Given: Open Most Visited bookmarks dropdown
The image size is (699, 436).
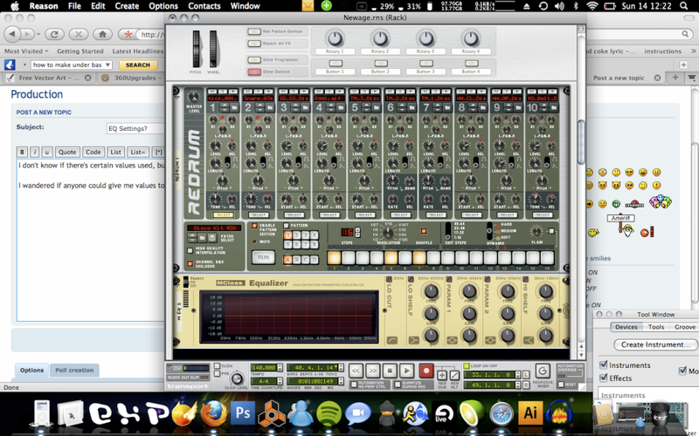Looking at the screenshot, I should coord(26,51).
